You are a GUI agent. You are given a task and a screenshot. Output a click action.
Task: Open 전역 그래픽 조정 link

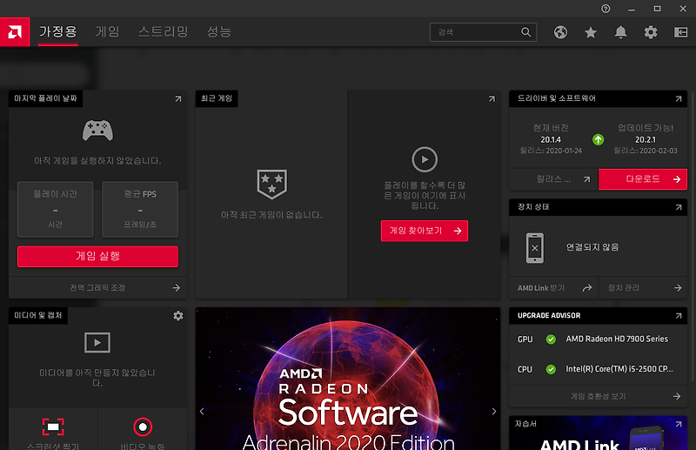click(x=97, y=288)
